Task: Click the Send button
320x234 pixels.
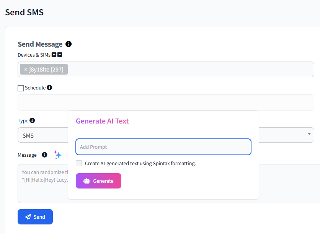Action: [x=35, y=217]
